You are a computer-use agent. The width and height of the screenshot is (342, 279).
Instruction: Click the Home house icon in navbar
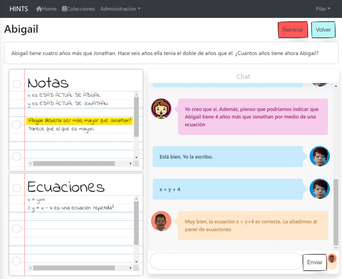coord(39,9)
